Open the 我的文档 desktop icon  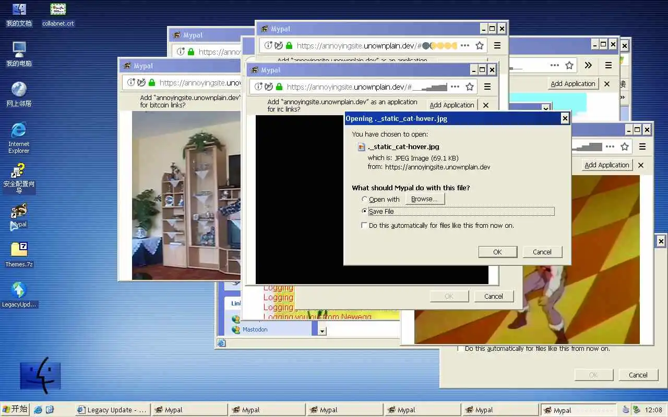(x=19, y=15)
